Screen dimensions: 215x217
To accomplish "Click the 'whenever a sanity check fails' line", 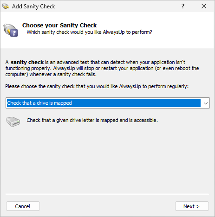I will point(63,74).
